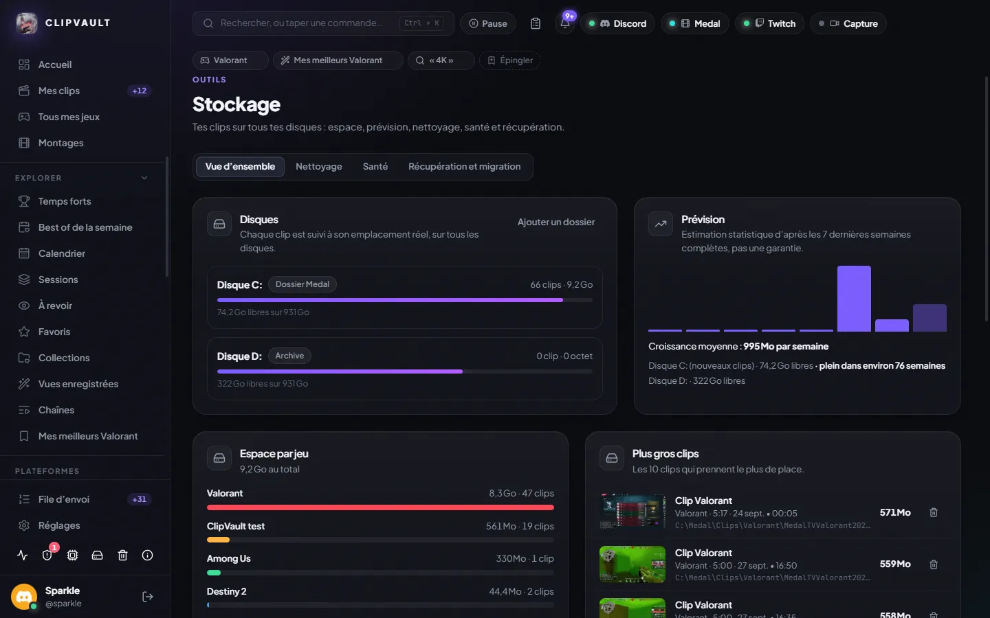Focus the search or command field
Screen dimensions: 990x618
click(323, 23)
